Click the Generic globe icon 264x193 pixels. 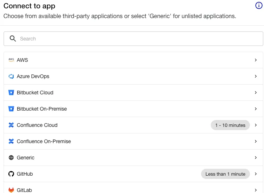11,158
